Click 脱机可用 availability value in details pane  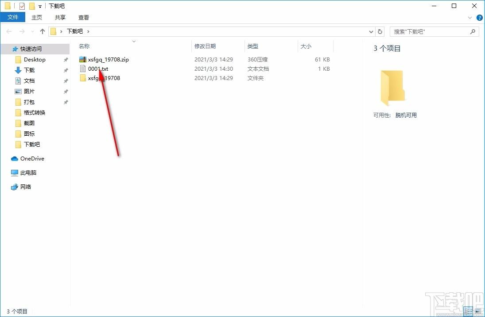pyautogui.click(x=406, y=115)
